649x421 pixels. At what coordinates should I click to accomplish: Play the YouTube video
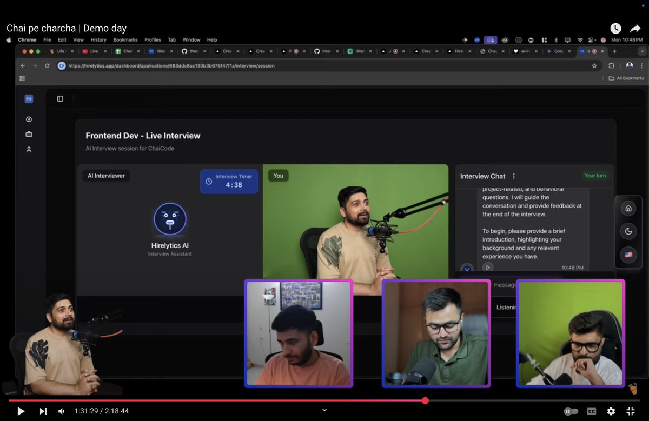click(21, 411)
